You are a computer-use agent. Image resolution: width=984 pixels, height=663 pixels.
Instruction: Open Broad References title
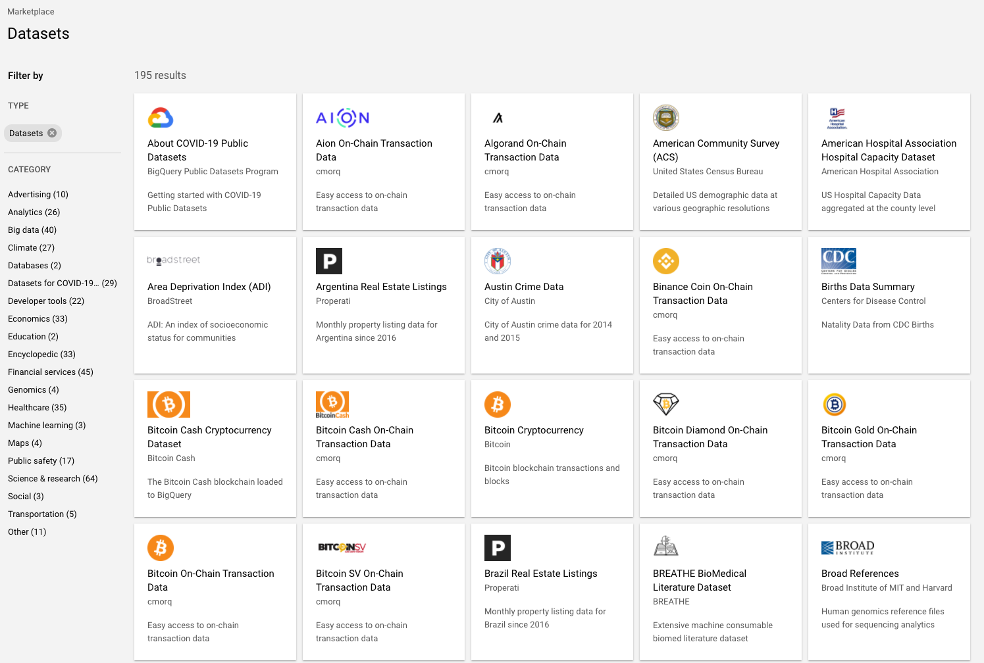860,574
